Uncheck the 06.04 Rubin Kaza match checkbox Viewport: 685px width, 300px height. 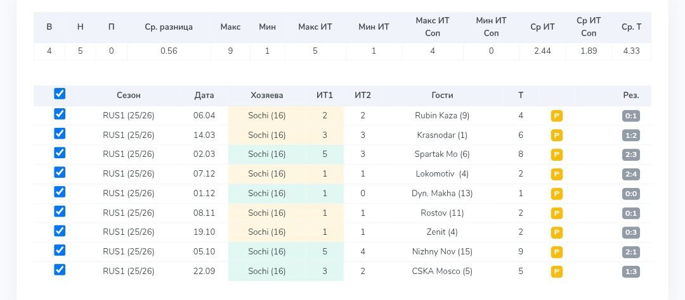tap(60, 115)
